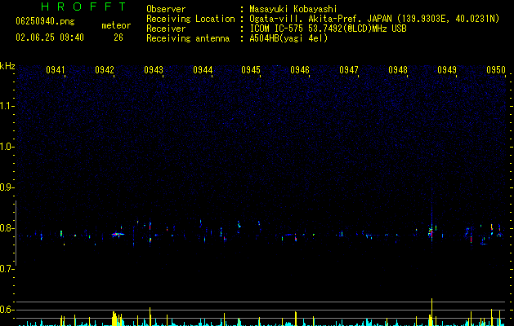Click the bright meteor echo after 0942
Viewport: 514px width, 326px height.
click(x=118, y=234)
